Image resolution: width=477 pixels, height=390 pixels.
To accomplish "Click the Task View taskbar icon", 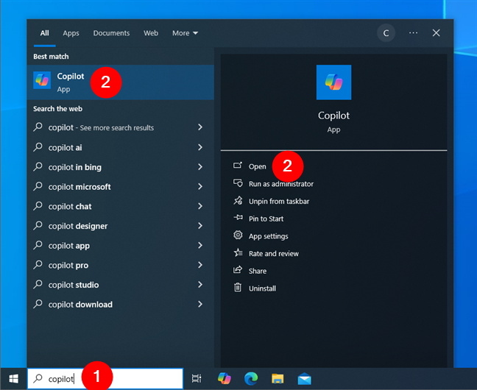I will [x=197, y=378].
